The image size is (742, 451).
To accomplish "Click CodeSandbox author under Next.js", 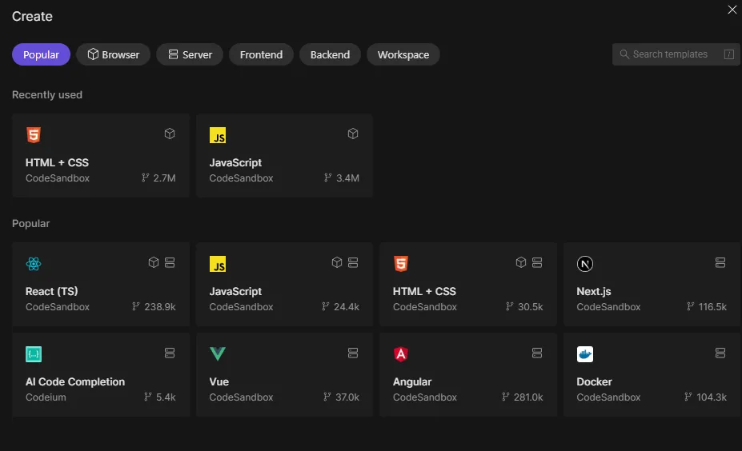I will (x=608, y=307).
